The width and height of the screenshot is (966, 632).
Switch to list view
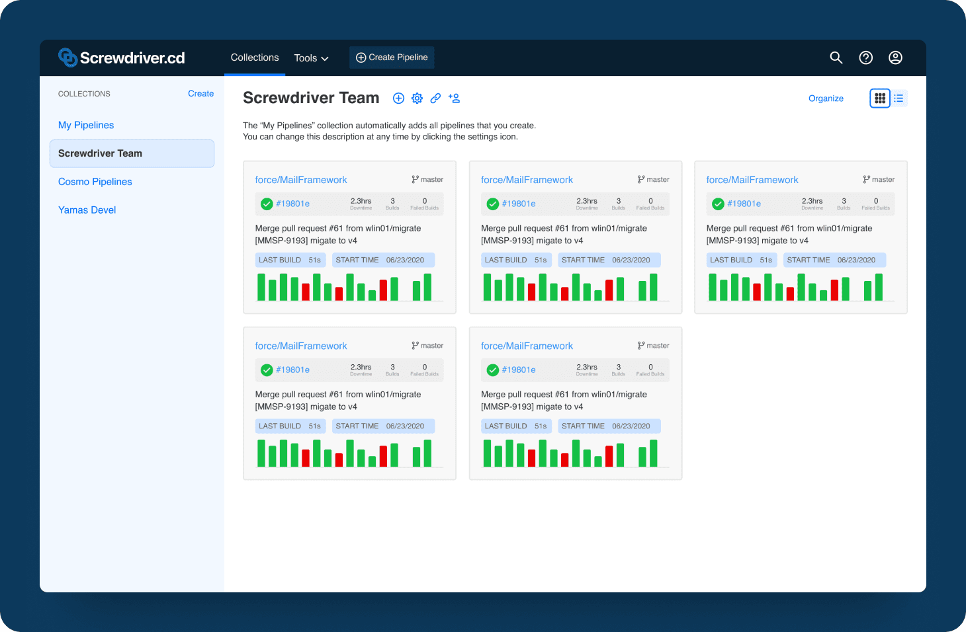click(x=899, y=99)
